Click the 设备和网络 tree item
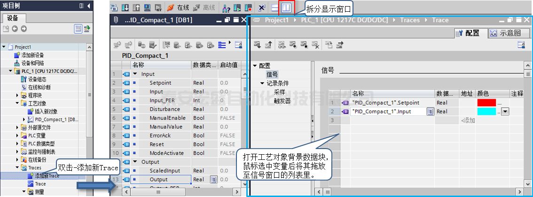 click(32, 63)
